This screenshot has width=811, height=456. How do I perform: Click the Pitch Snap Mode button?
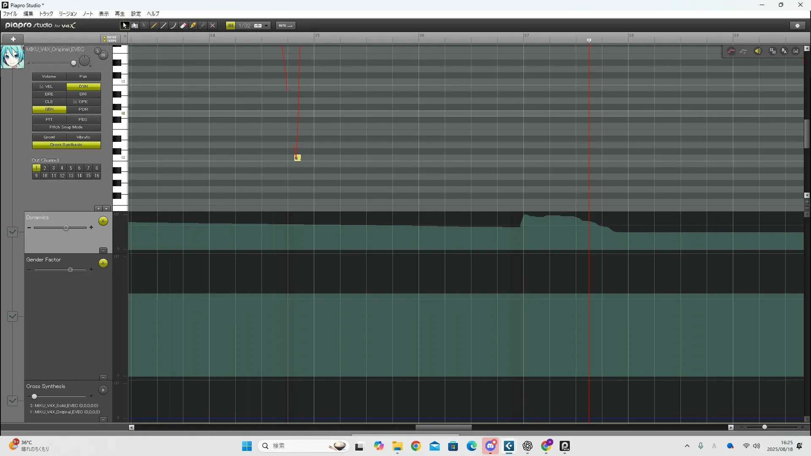click(x=66, y=127)
